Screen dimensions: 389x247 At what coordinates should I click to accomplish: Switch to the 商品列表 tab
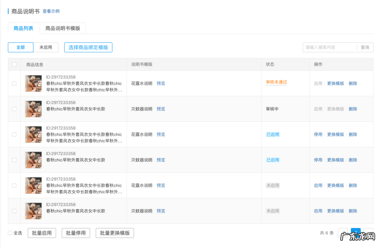(x=23, y=28)
